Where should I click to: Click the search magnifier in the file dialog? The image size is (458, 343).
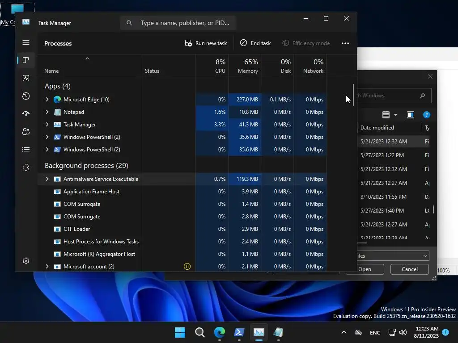point(422,96)
